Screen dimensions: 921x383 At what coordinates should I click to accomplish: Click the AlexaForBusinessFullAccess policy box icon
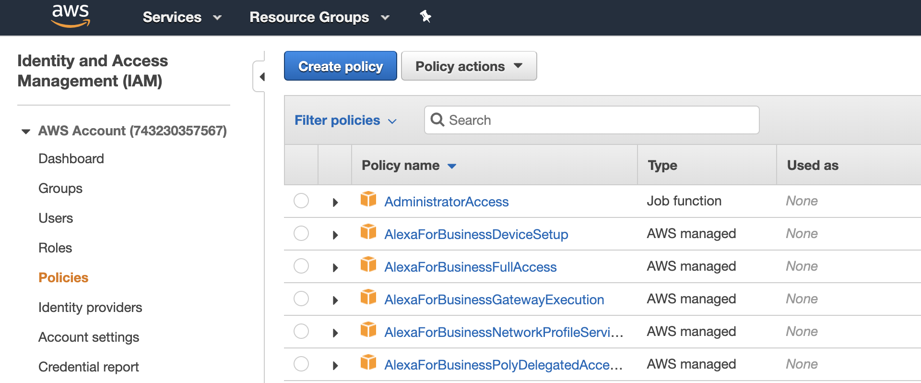(368, 264)
